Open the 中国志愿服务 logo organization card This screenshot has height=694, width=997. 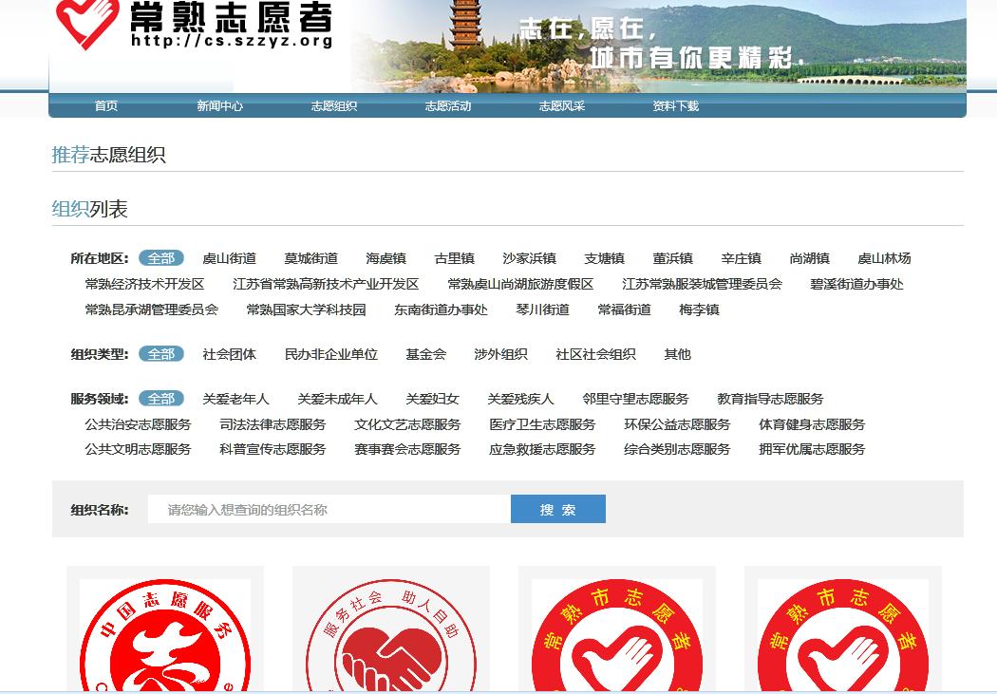165,629
